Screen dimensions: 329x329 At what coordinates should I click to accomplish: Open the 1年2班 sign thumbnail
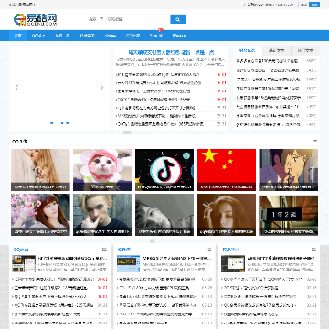tap(289, 215)
